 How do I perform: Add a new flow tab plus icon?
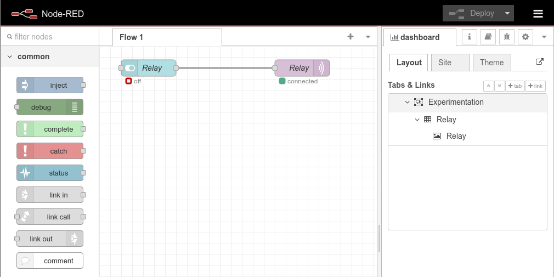(x=351, y=37)
